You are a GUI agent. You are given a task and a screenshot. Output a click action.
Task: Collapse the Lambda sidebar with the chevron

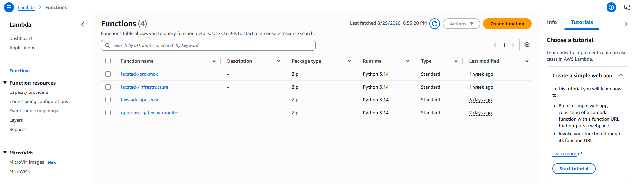(83, 24)
